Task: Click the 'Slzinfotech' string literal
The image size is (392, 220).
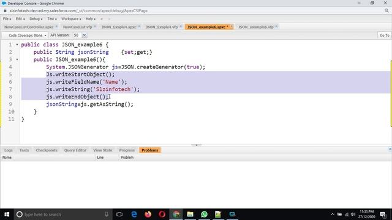Action: click(x=113, y=89)
